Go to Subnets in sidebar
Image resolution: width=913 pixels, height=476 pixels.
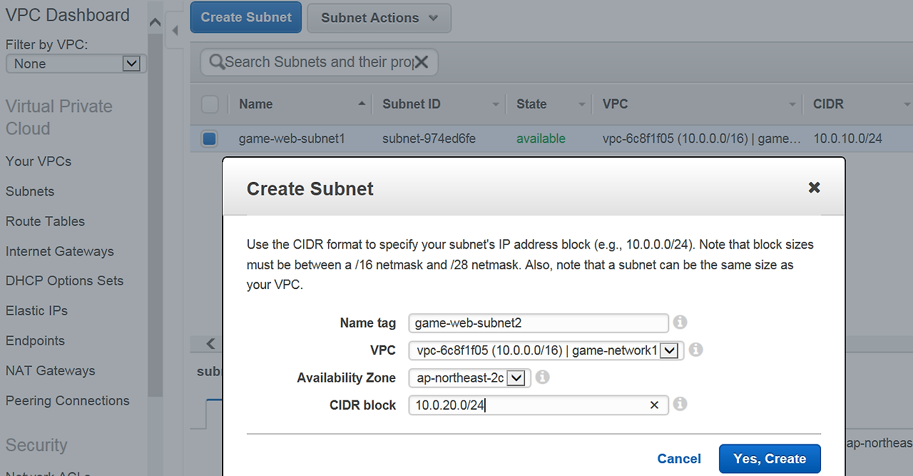[30, 191]
